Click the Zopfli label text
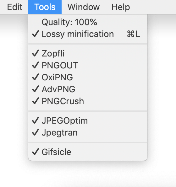Image resolution: width=176 pixels, height=187 pixels. 53,54
